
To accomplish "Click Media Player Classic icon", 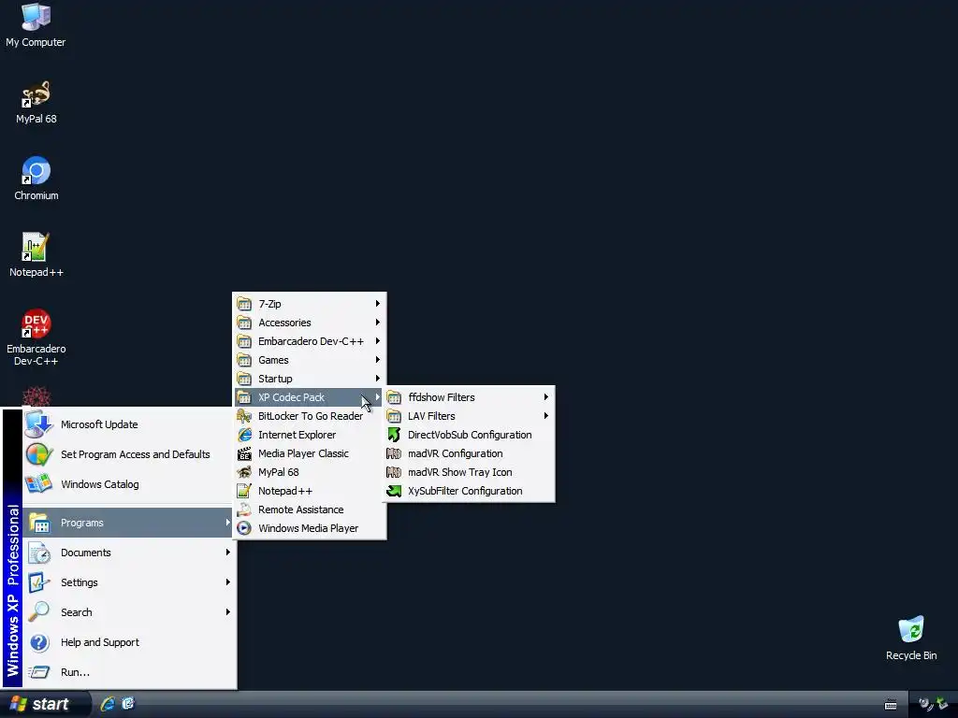I will 244,453.
